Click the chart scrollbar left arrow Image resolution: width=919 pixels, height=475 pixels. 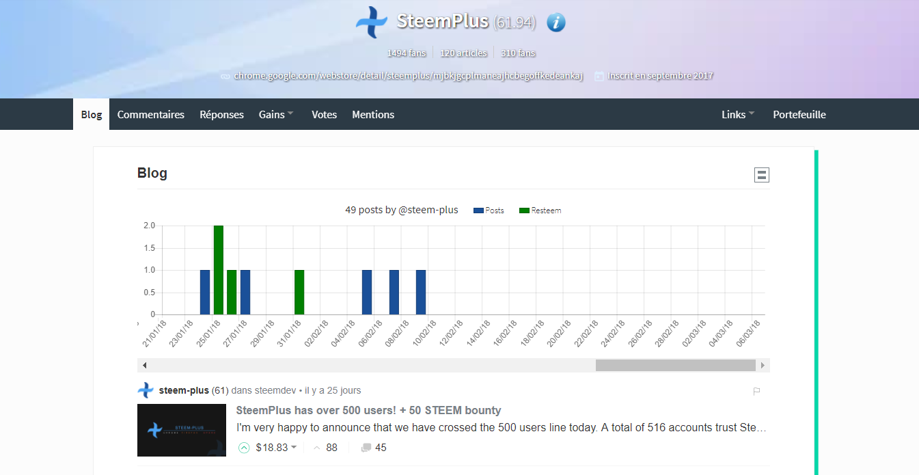pyautogui.click(x=144, y=365)
